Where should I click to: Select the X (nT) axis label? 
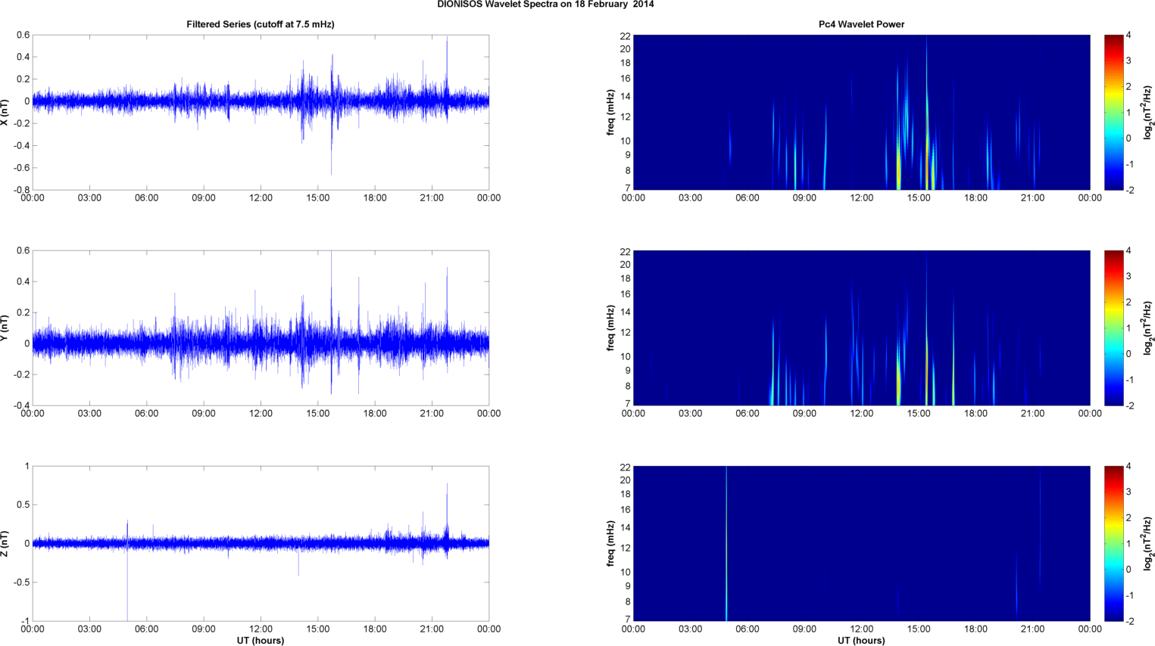point(5,112)
